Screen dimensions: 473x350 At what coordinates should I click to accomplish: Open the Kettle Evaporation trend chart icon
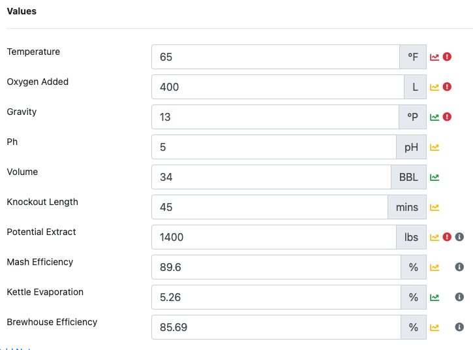[x=435, y=297]
